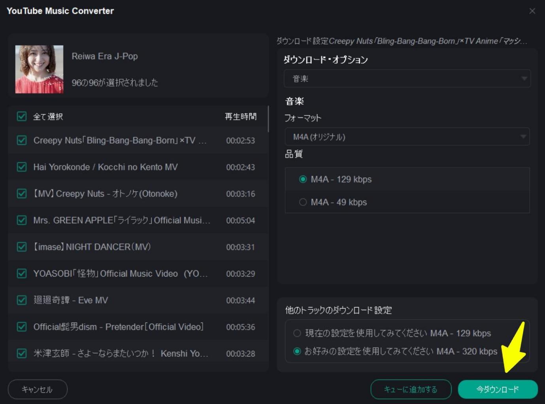This screenshot has width=545, height=404.
Task: Select the Mrs. GREEN APPLE「ライラック」title
Action: coord(122,220)
